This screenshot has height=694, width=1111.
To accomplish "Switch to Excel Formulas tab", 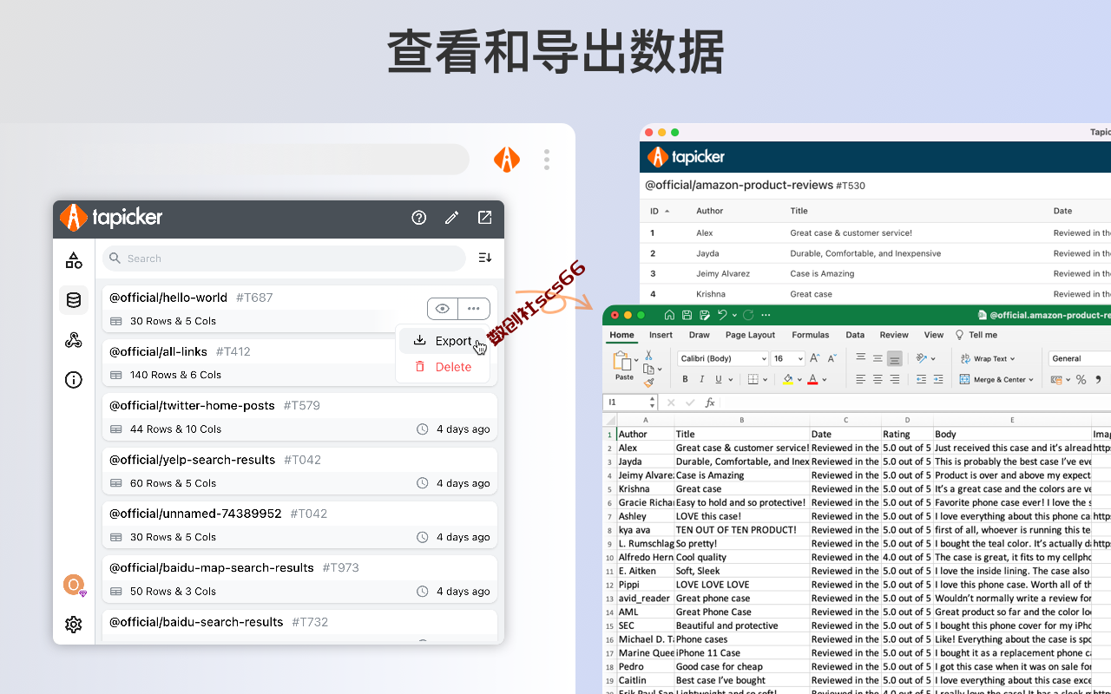I will (811, 335).
